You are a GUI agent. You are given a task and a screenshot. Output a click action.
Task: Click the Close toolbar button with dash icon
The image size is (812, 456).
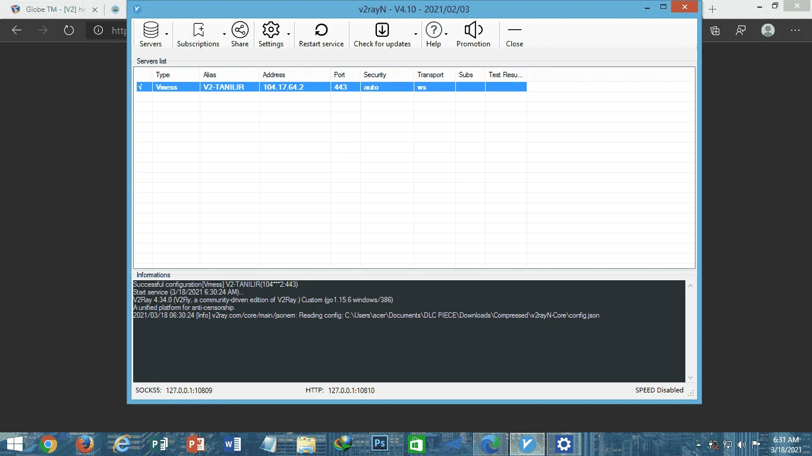point(514,34)
